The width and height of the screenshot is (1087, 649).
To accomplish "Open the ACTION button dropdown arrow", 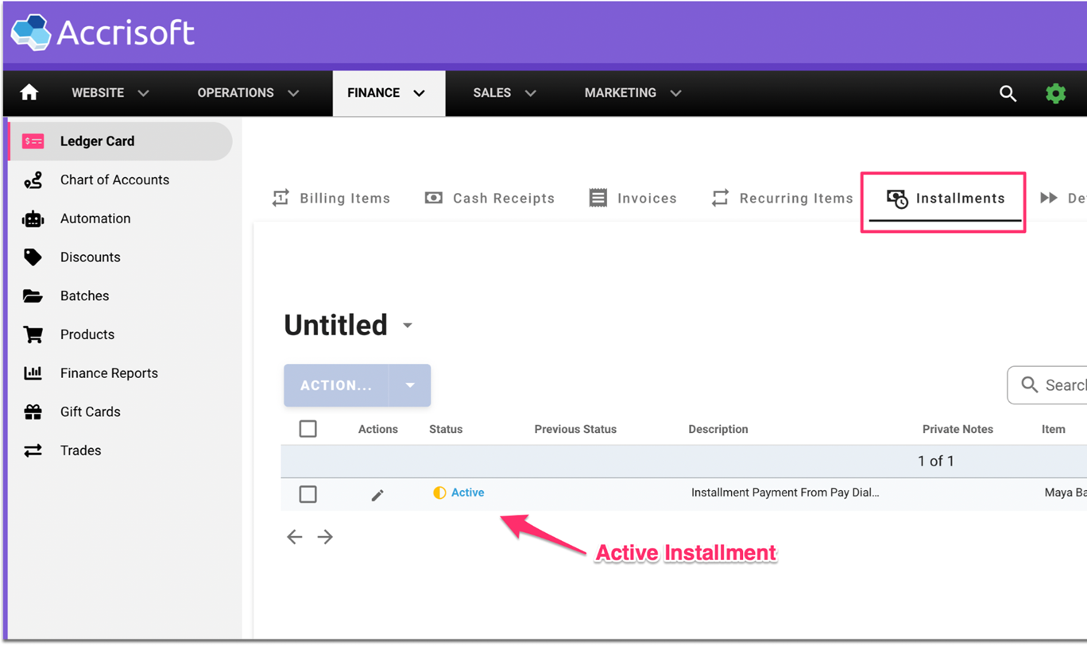I will pos(410,385).
